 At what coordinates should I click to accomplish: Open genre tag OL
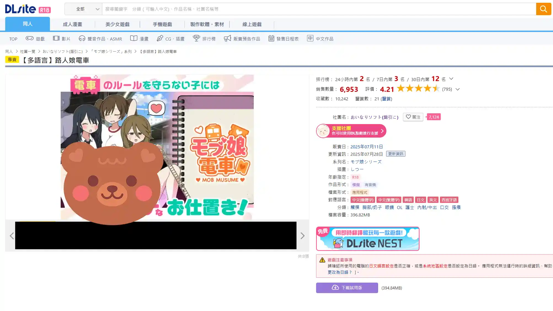(x=400, y=207)
